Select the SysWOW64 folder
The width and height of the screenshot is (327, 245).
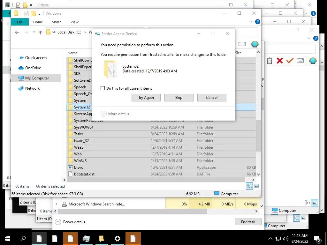(x=161, y=127)
